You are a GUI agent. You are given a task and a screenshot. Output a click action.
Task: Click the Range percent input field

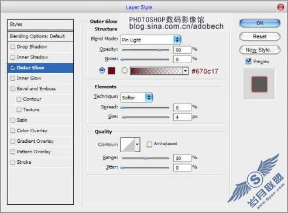[182, 158]
